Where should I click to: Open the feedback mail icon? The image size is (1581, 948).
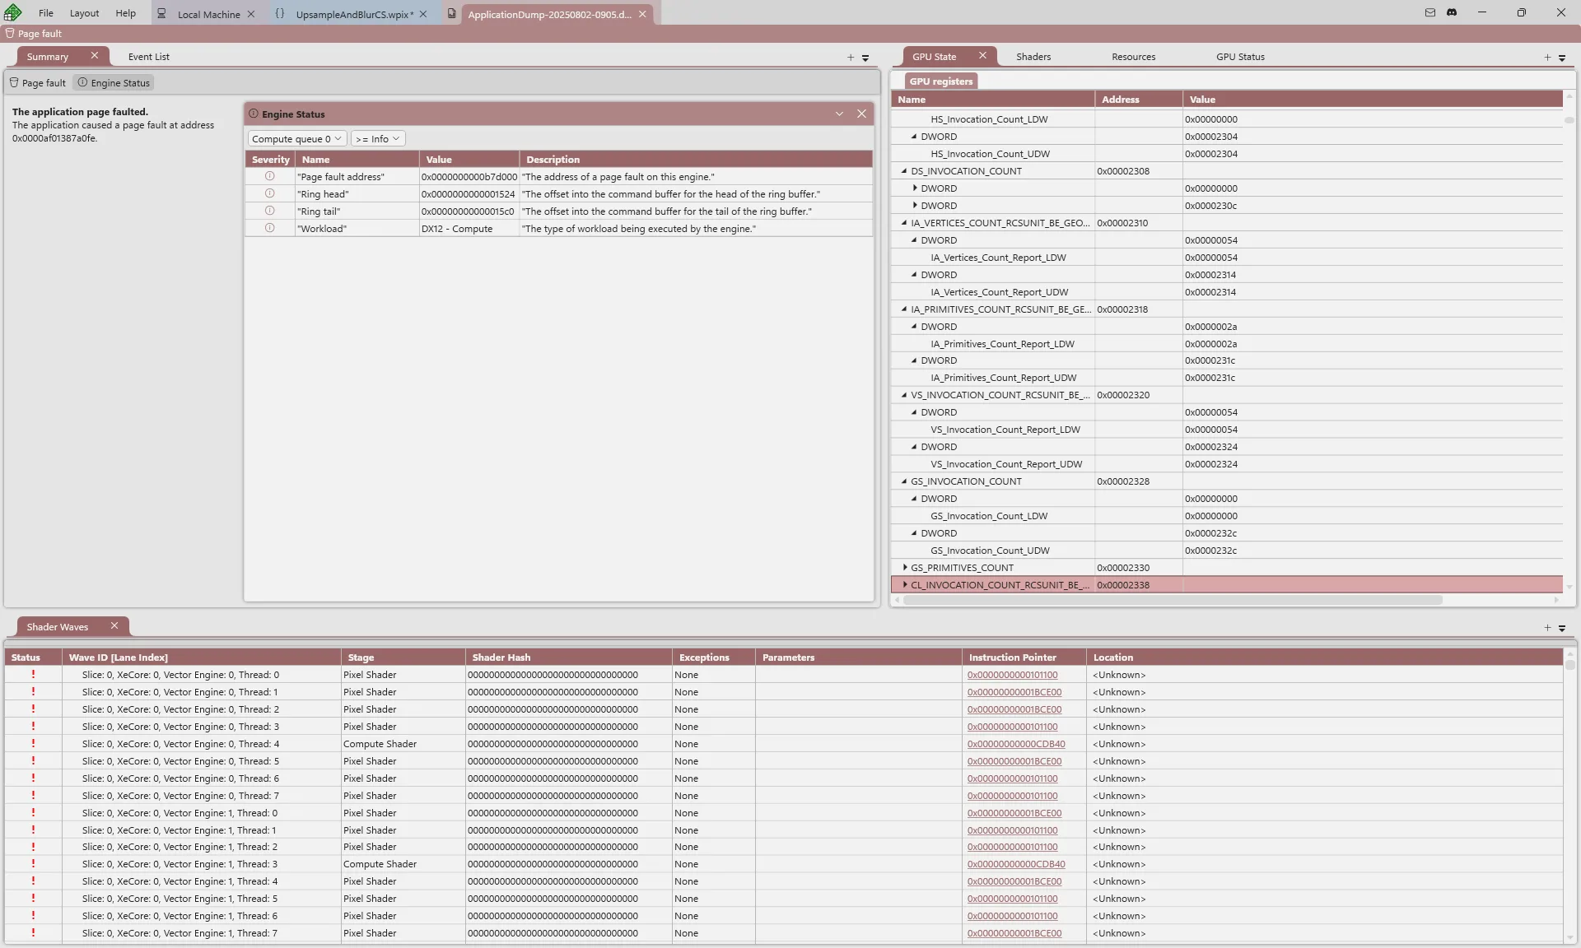tap(1429, 12)
